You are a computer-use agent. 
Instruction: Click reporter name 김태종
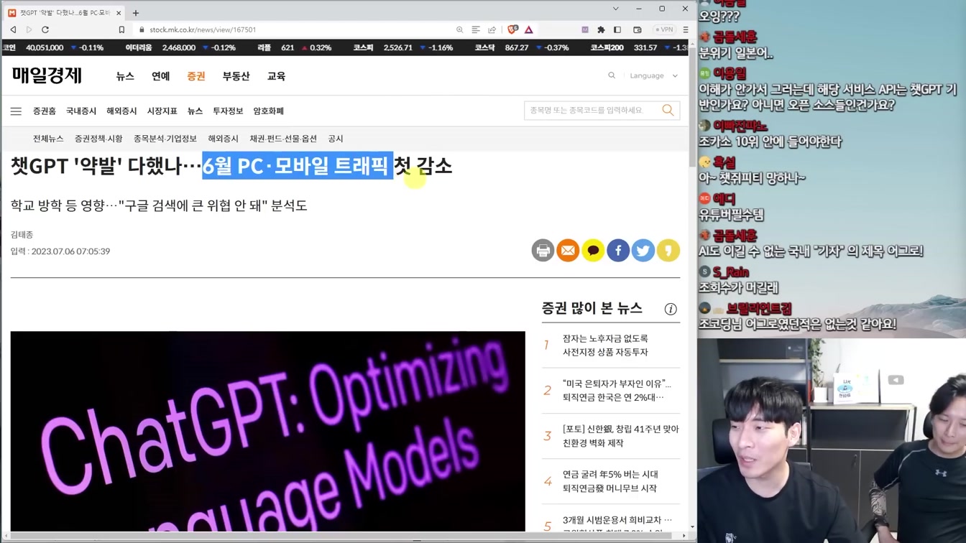pyautogui.click(x=22, y=235)
